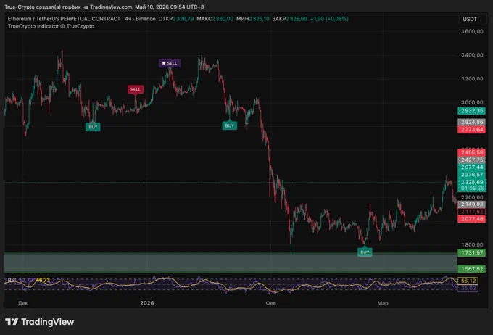Click the BUY marker left of red SELL
The image size is (493, 335).
93,127
